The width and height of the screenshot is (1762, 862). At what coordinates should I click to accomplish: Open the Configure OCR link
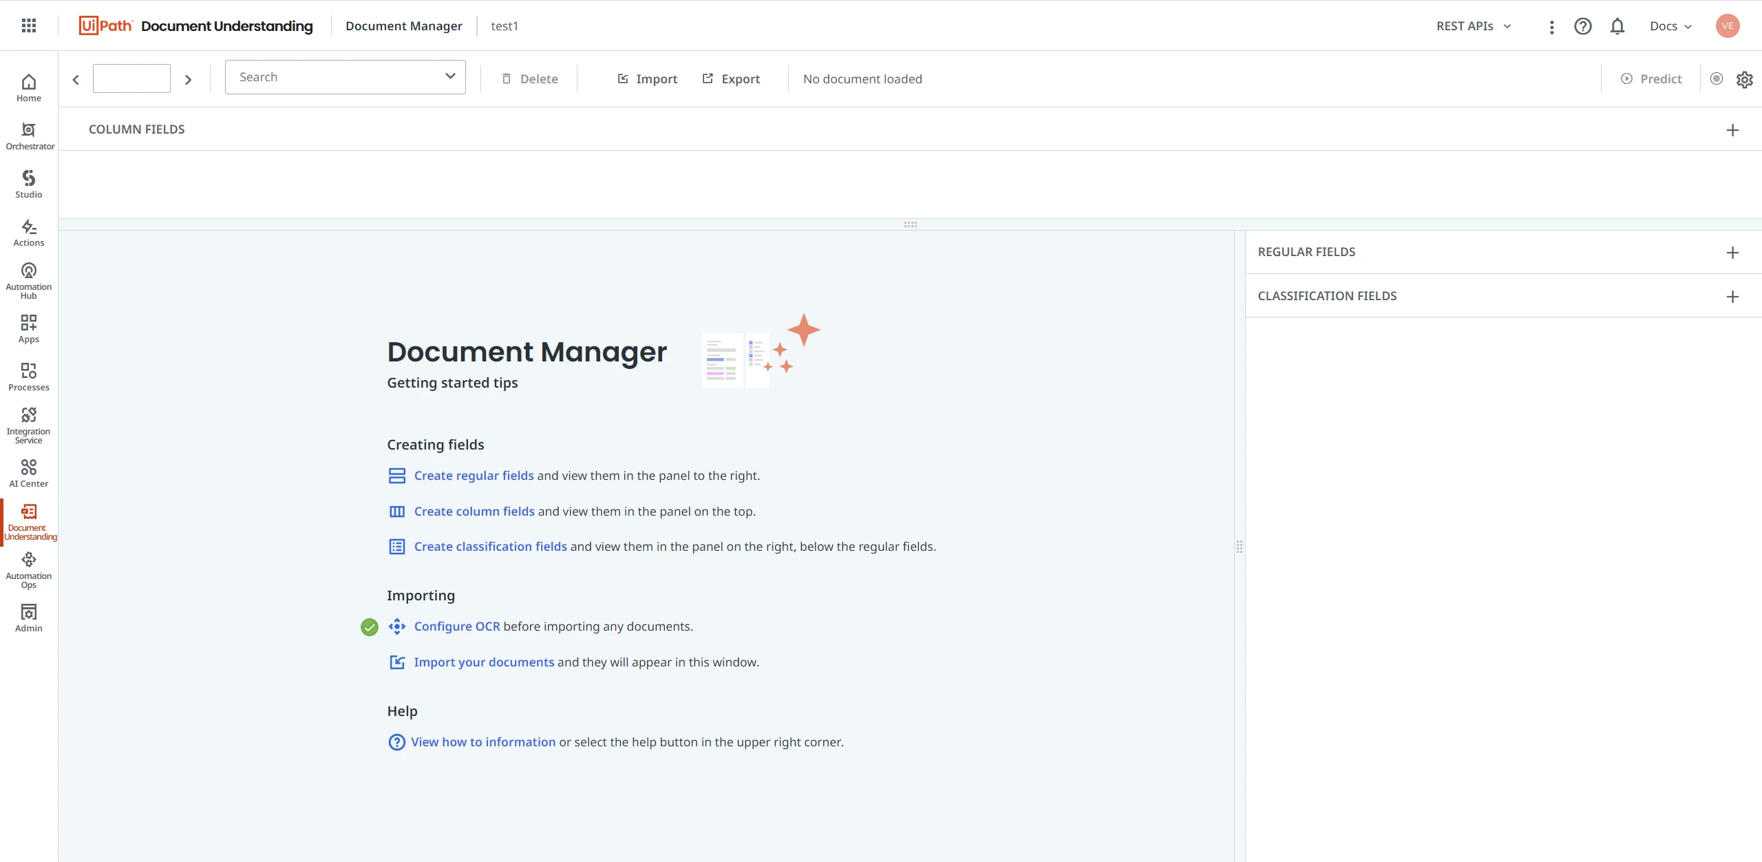tap(457, 627)
